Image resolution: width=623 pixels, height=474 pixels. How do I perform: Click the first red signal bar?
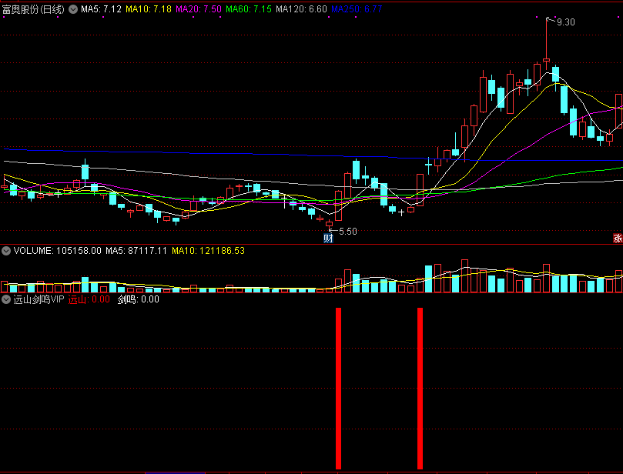point(339,389)
